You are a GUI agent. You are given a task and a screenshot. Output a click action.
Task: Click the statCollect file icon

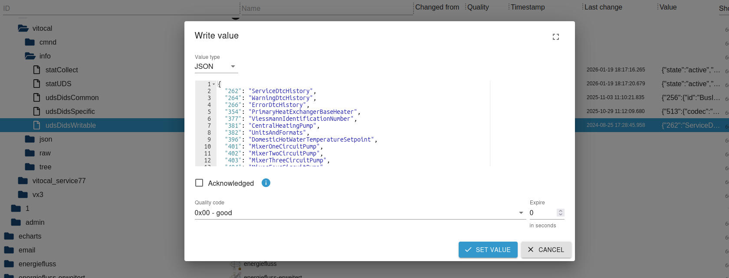click(37, 70)
